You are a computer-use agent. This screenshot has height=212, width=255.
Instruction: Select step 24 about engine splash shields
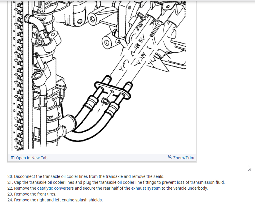tap(59, 200)
